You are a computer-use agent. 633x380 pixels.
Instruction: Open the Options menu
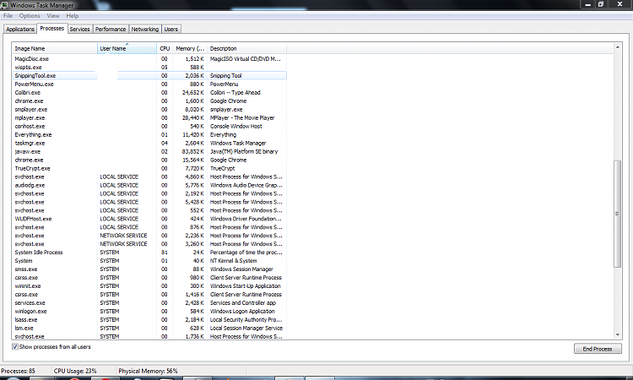point(30,16)
